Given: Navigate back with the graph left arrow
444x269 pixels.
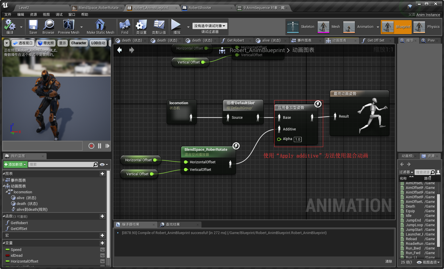Looking at the screenshot, I should point(119,50).
